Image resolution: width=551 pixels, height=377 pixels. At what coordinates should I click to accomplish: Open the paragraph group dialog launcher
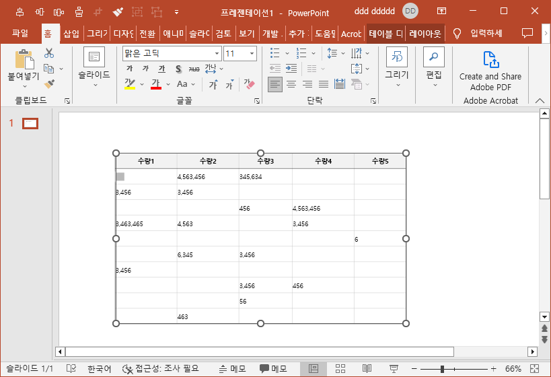373,101
